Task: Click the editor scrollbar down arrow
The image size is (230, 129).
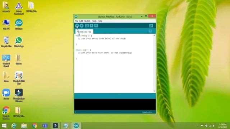Action: [154, 91]
